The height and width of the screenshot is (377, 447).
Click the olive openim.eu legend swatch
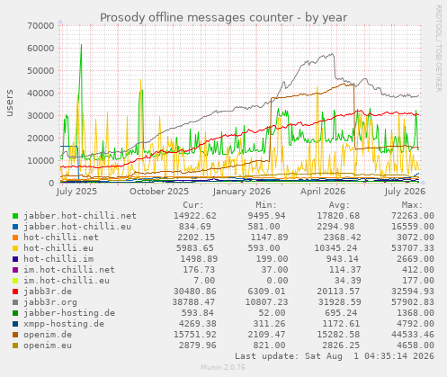coord(15,346)
